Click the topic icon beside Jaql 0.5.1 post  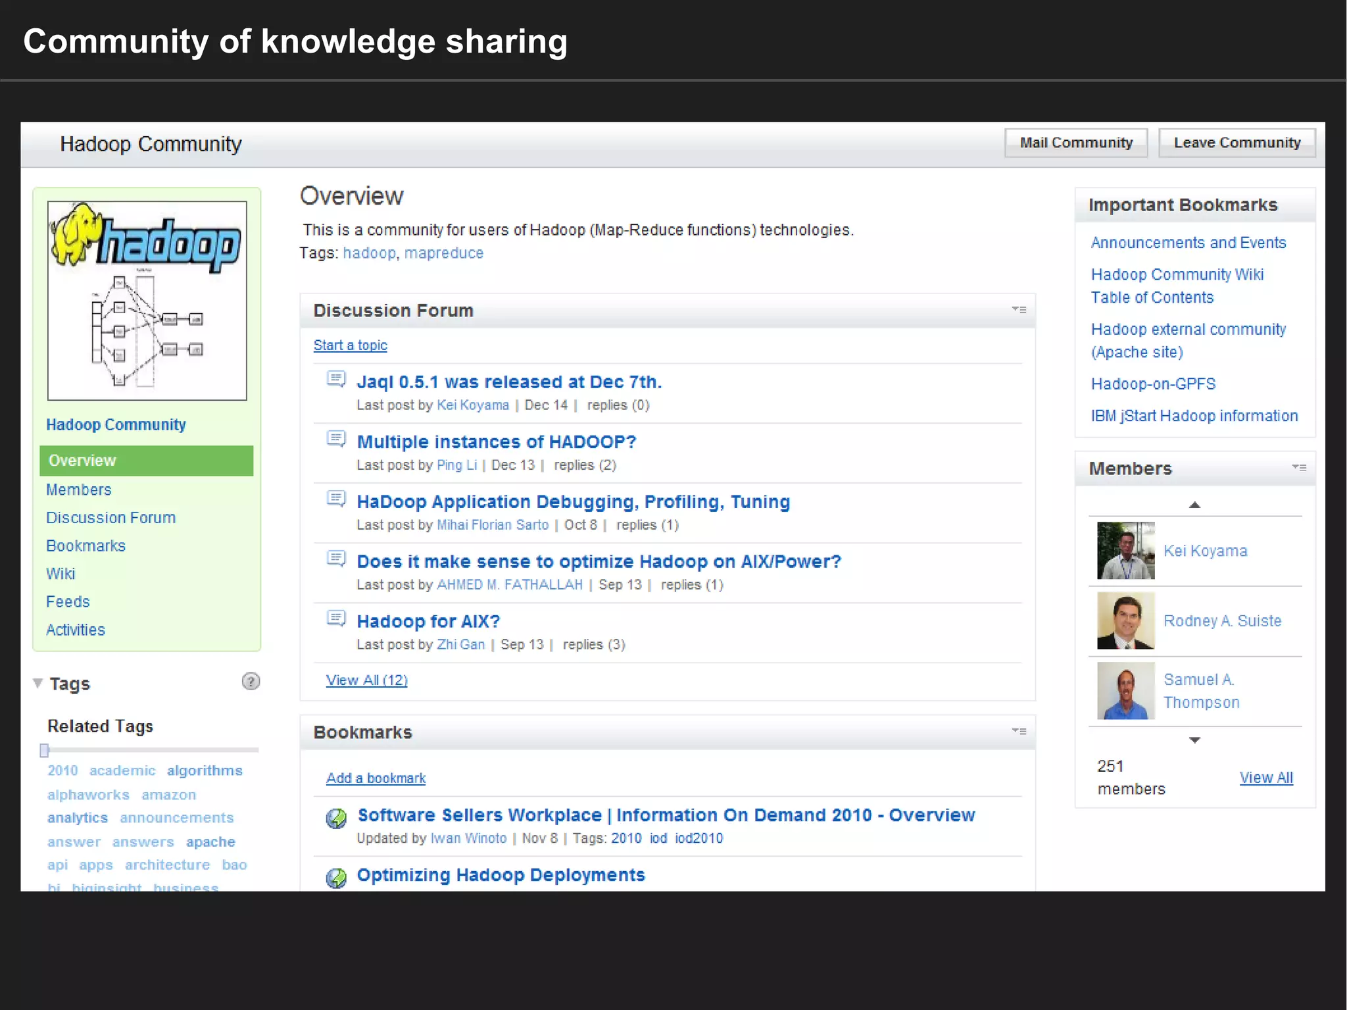336,379
